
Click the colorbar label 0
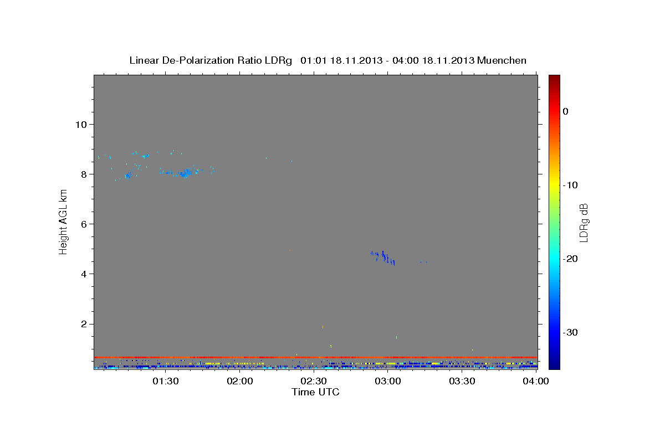[565, 111]
